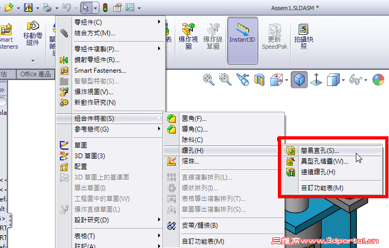The image size is (389, 248).
Task: Click the traffic light rebuild icon
Action: [x=105, y=7]
